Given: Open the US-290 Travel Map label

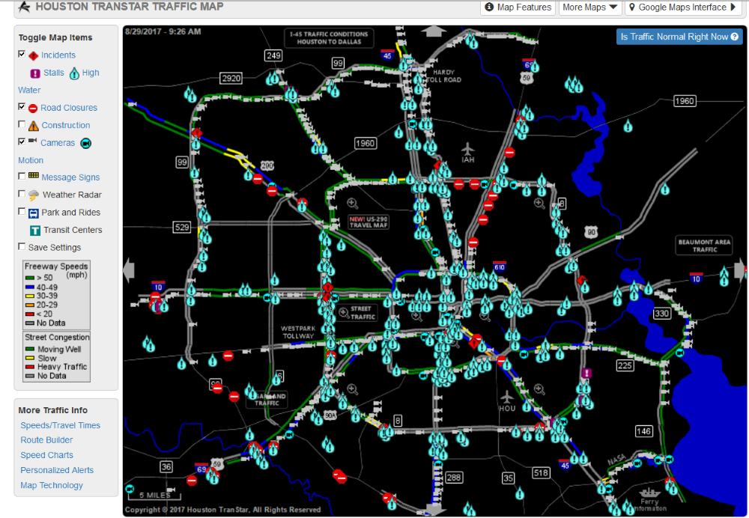Looking at the screenshot, I should point(369,222).
